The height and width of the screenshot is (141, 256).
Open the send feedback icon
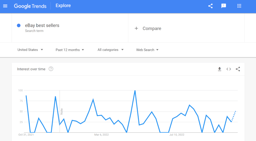click(x=223, y=6)
